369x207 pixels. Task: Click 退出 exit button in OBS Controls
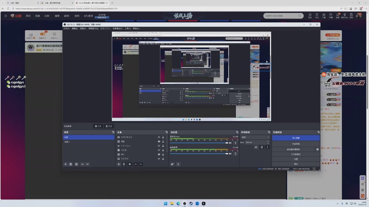pos(296,164)
